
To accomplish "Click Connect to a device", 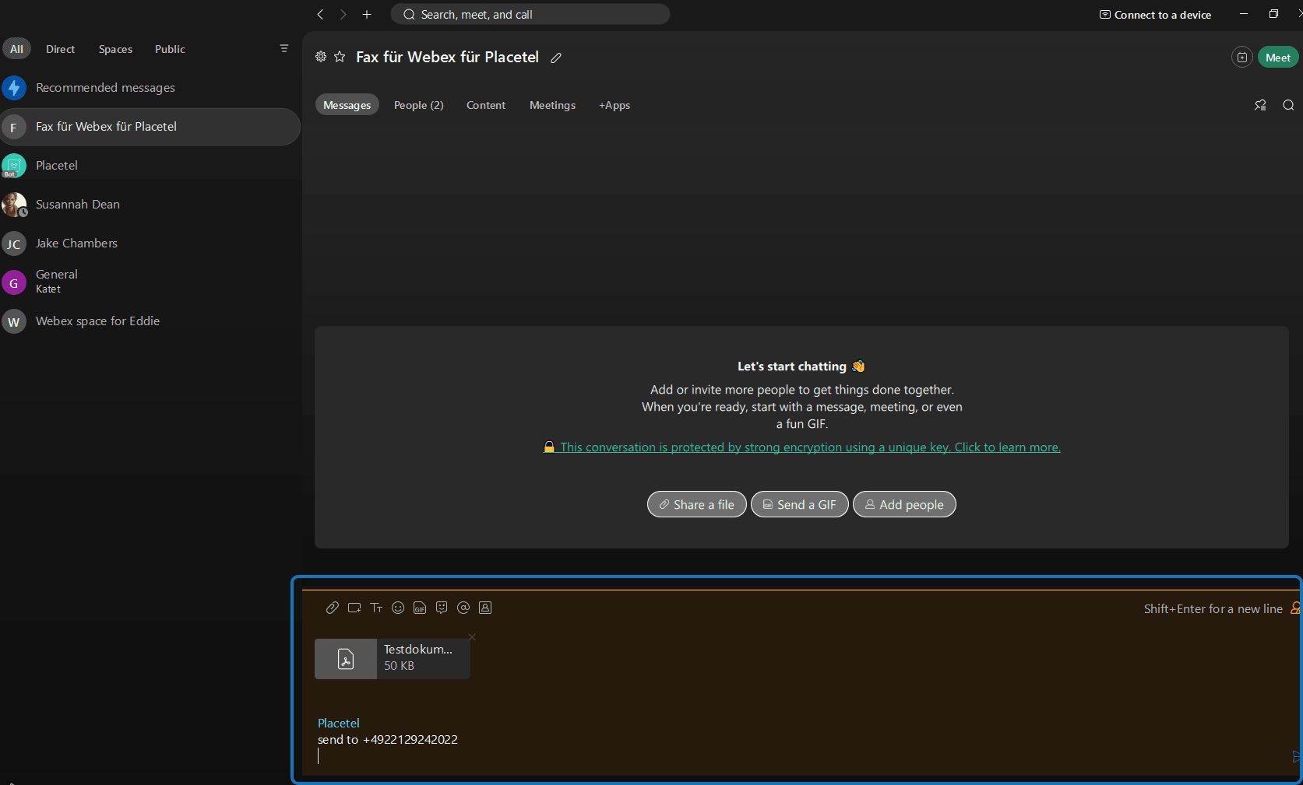I will (x=1155, y=15).
